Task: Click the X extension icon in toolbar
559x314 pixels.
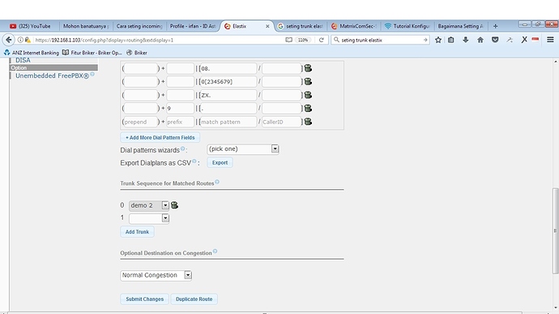Action: 524,40
